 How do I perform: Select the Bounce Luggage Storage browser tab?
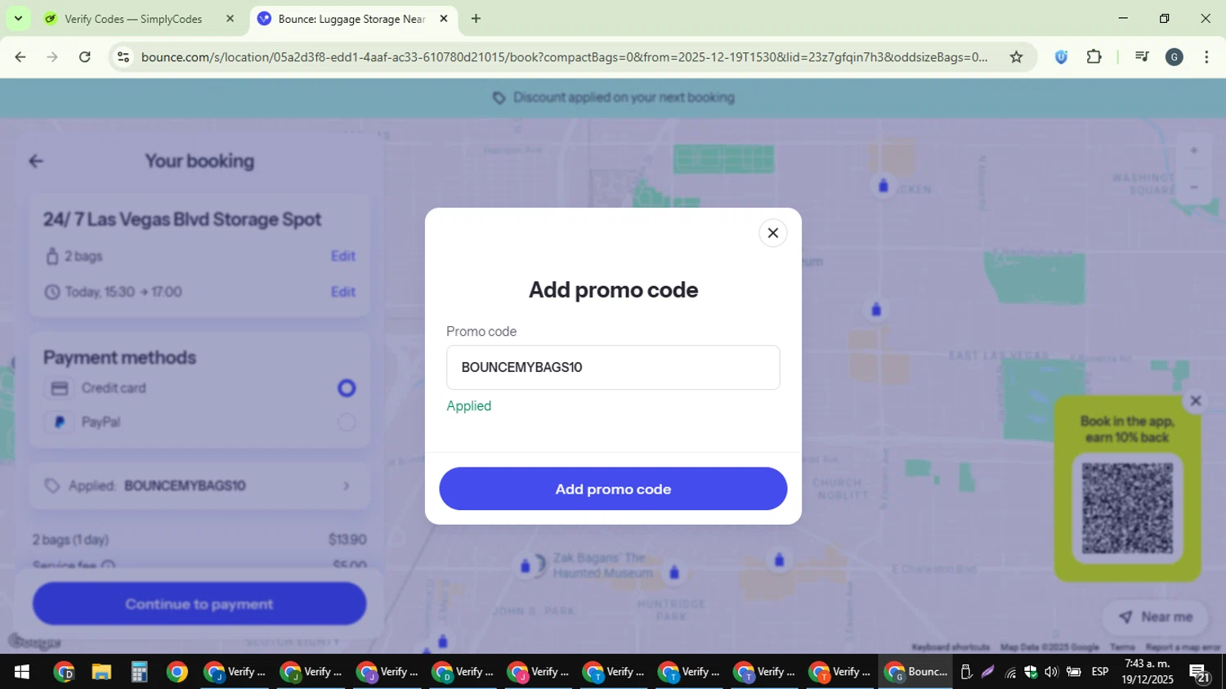pos(351,19)
